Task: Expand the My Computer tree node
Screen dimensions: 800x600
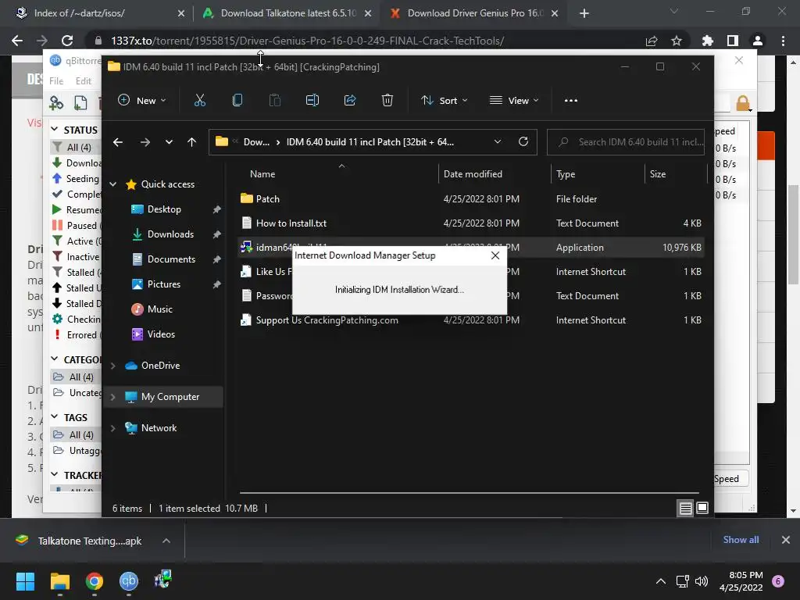Action: tap(113, 397)
